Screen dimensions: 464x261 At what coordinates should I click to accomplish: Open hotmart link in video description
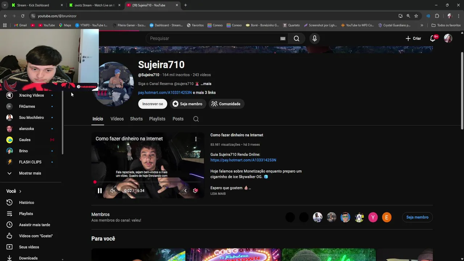pyautogui.click(x=243, y=160)
